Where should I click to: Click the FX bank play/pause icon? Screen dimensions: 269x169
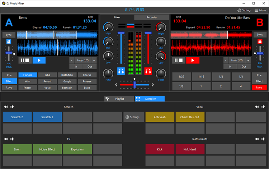[12, 139]
